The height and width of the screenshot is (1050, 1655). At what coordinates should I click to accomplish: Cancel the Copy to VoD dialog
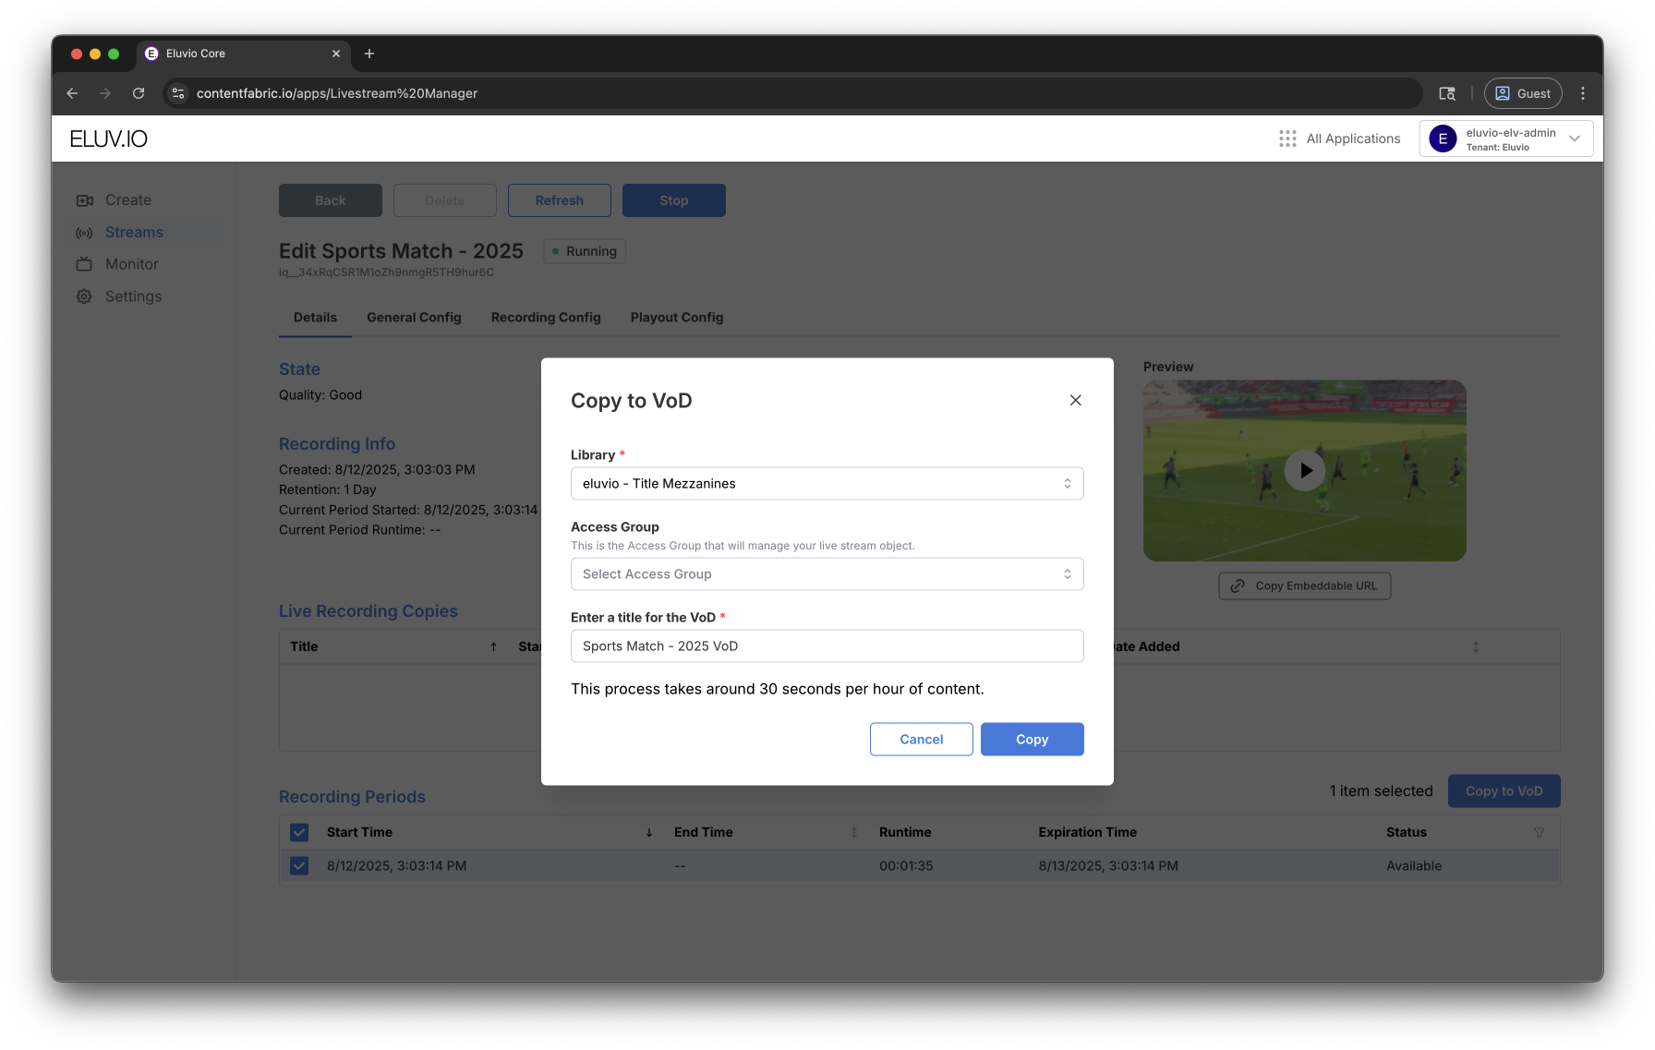pyautogui.click(x=921, y=740)
